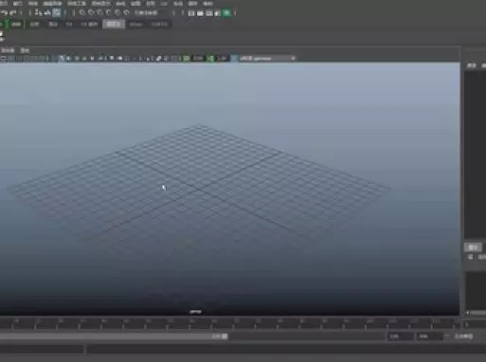Click the first render view icon left of green icon
Image resolution: width=486 pixels, height=362 pixels.
[x=191, y=13]
